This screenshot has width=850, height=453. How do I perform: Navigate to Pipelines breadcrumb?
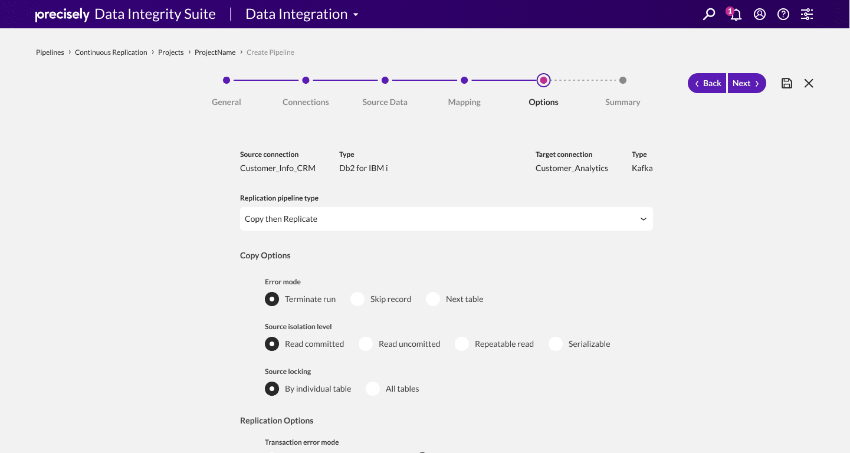50,52
